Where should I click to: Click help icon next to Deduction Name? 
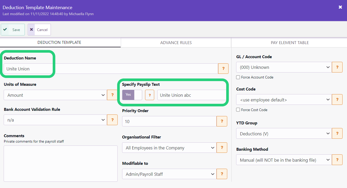[x=223, y=69]
